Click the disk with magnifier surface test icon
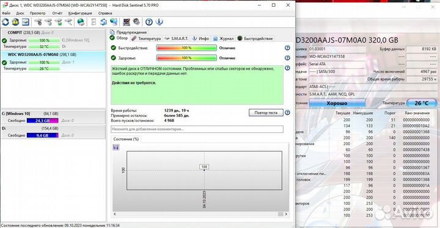This screenshot has width=440, height=228. point(68,22)
